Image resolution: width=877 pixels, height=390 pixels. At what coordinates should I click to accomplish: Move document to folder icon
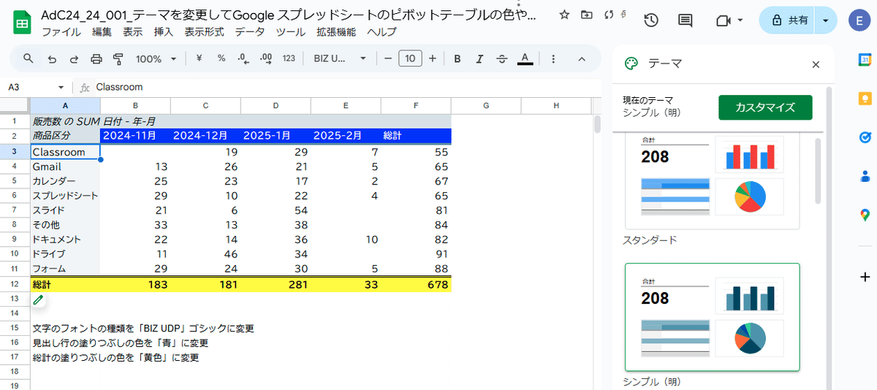click(x=587, y=15)
